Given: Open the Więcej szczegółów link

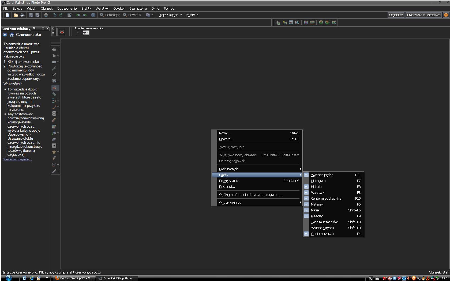Looking at the screenshot, I should [x=17, y=159].
